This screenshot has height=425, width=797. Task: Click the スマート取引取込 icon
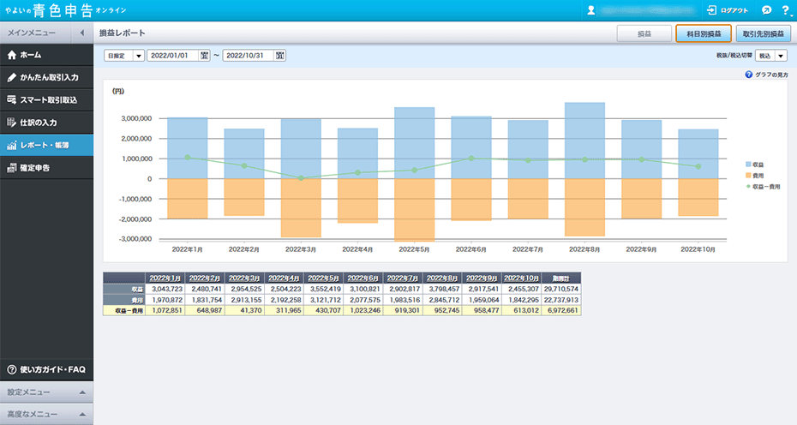12,99
